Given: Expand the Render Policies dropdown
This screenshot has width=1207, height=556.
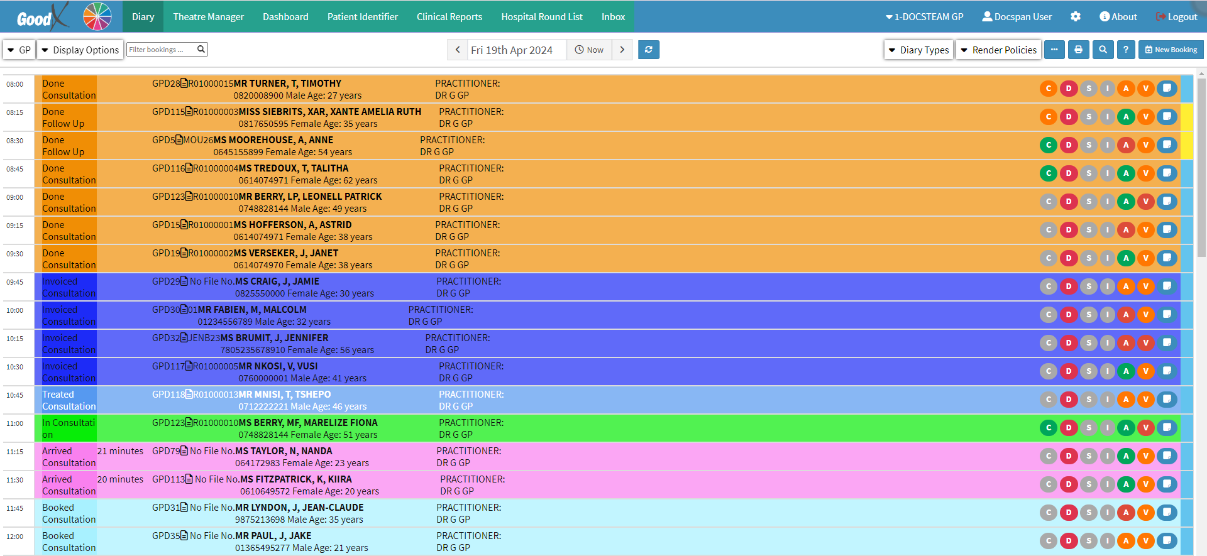Looking at the screenshot, I should click(998, 50).
